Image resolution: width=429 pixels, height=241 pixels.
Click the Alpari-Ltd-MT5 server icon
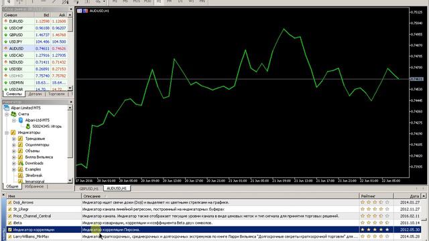coord(21,120)
